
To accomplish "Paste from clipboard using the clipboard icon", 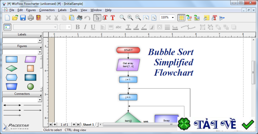I will 72,18.
